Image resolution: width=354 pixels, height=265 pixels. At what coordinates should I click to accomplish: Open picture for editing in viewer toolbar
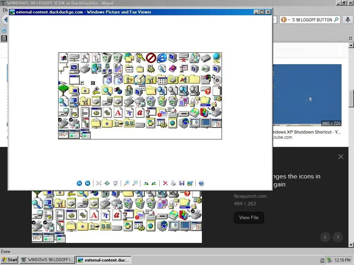190,183
